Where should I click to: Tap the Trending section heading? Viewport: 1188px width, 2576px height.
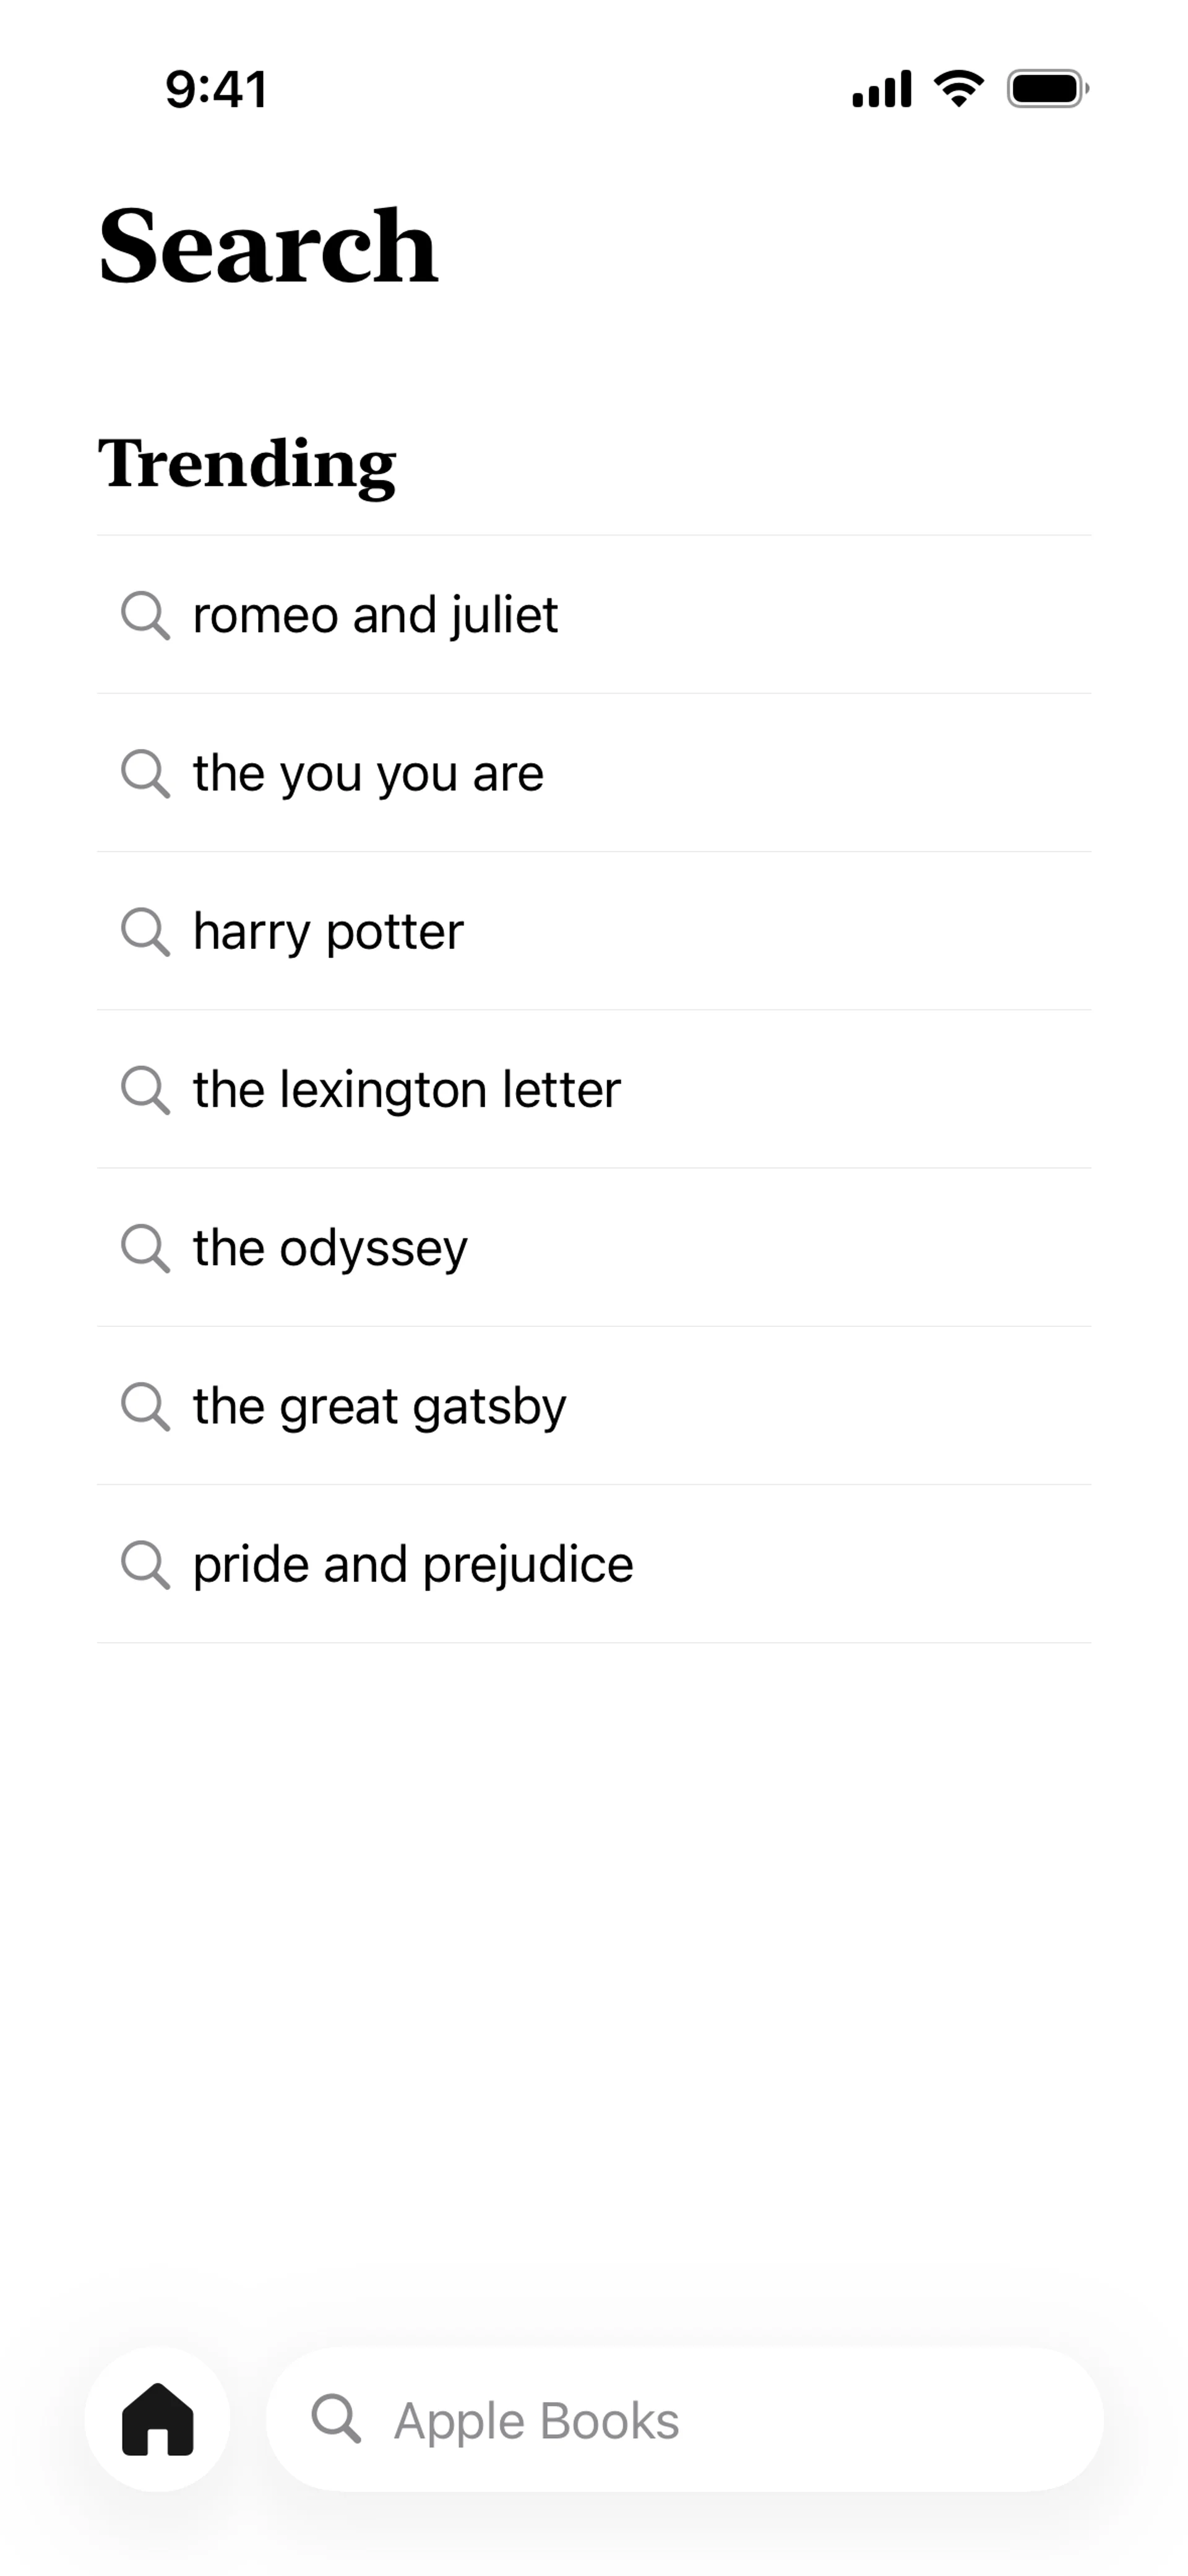click(x=247, y=464)
